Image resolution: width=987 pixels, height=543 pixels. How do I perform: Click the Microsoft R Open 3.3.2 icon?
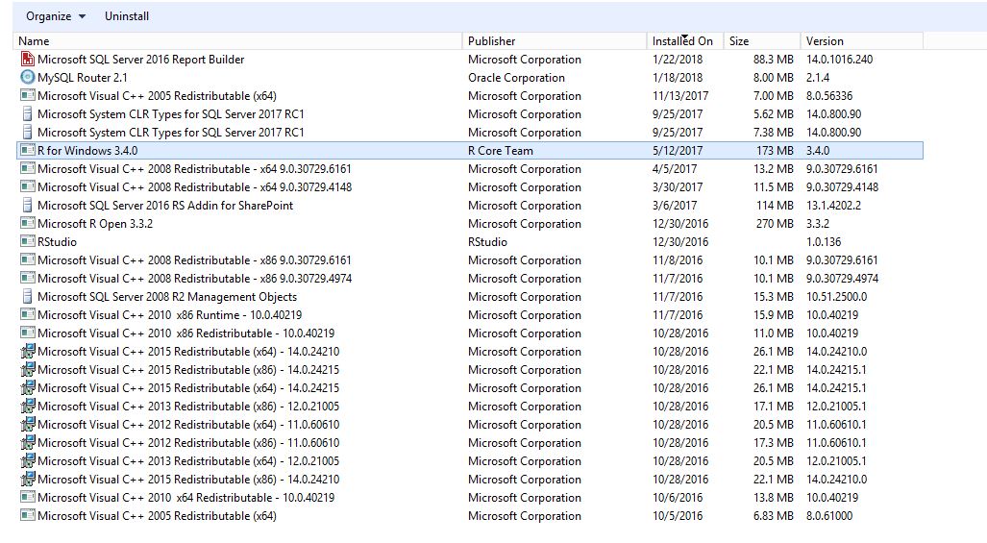coord(27,223)
